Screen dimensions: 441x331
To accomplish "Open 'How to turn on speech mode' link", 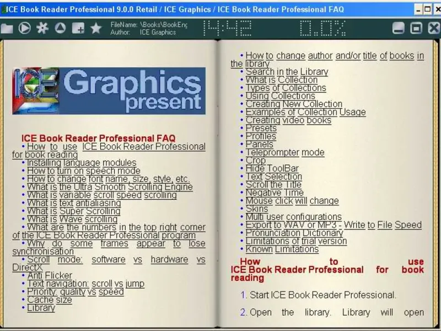I will [x=84, y=170].
